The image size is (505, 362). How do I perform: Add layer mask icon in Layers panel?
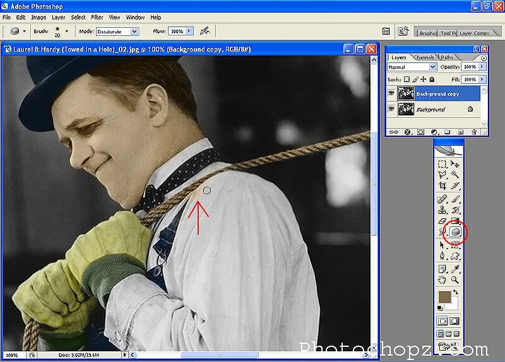click(x=420, y=132)
